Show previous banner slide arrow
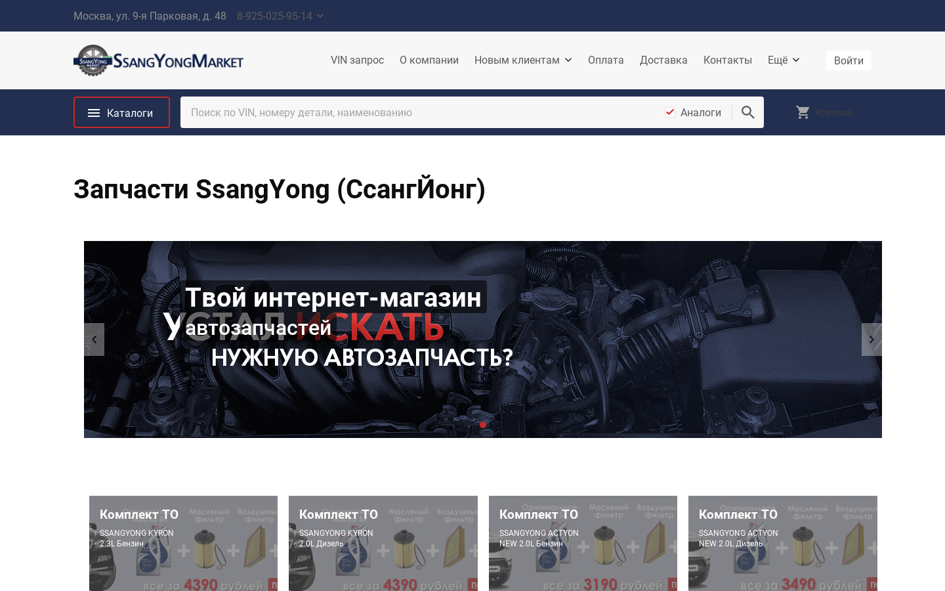 coord(94,339)
